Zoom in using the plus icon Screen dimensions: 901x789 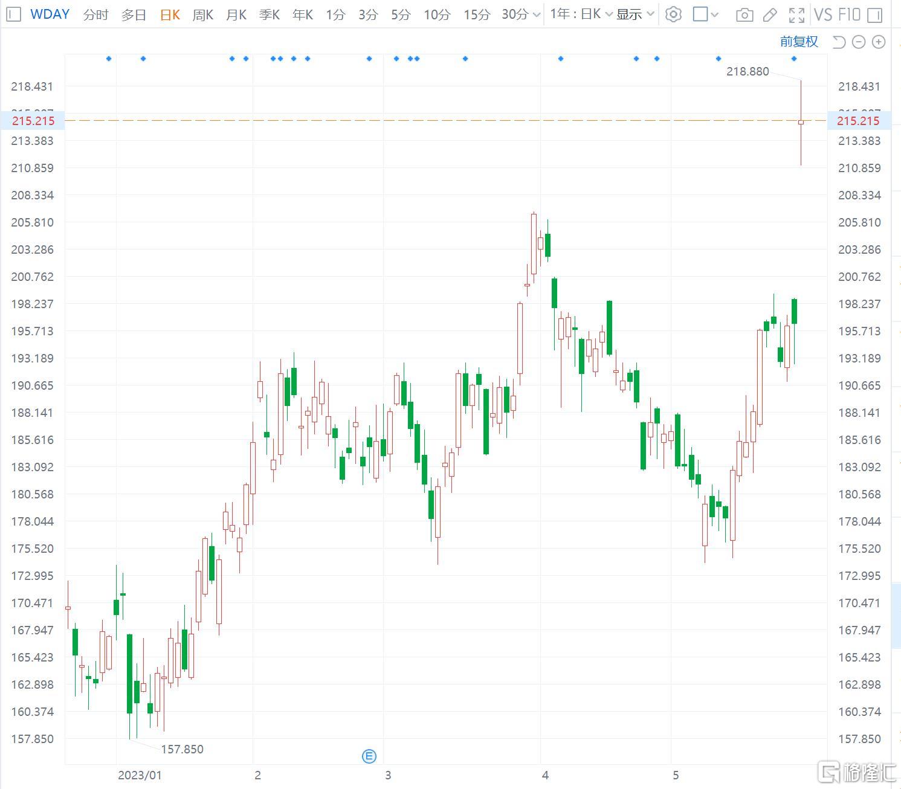click(x=879, y=42)
